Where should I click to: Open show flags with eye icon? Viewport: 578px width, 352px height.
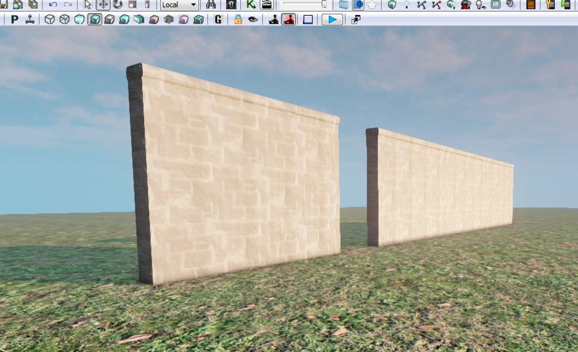click(253, 20)
